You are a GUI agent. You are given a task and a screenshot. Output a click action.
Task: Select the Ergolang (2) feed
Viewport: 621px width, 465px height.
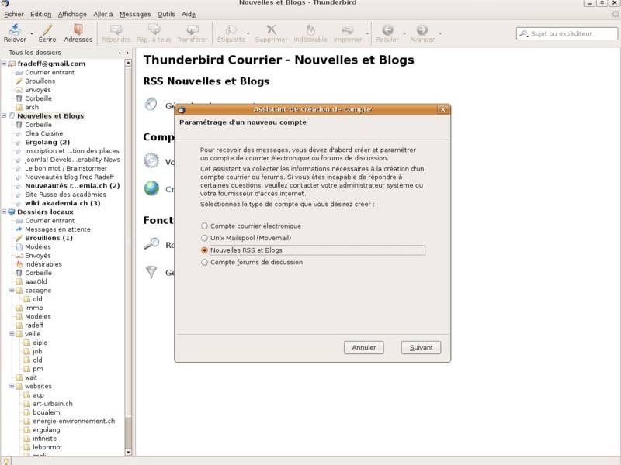47,142
